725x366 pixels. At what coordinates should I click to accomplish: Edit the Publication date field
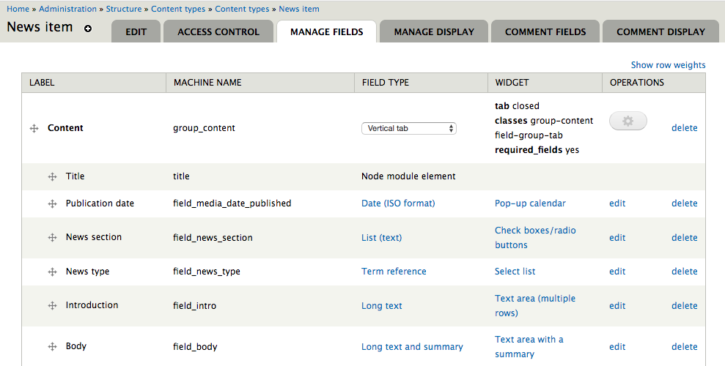[617, 203]
